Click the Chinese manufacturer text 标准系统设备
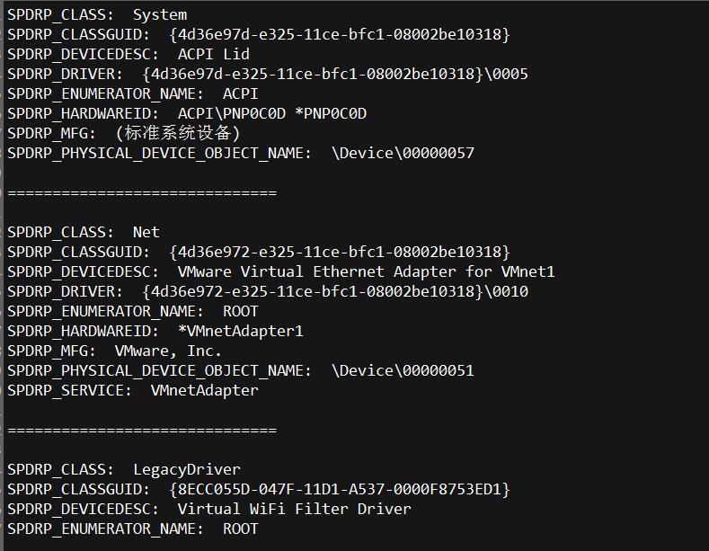 tap(177, 133)
